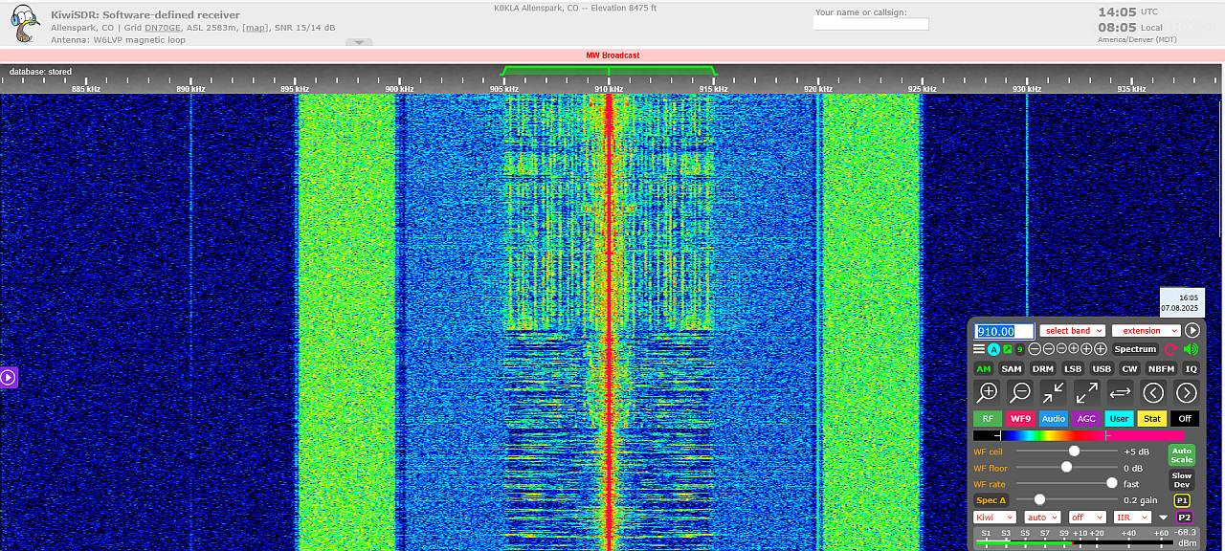Mute audio with the green speaker icon
Screen dimensions: 1225x551
pyautogui.click(x=1191, y=349)
